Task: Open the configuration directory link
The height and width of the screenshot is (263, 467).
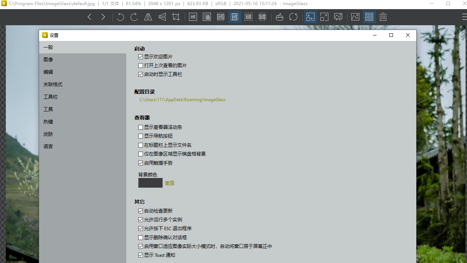Action: click(182, 99)
